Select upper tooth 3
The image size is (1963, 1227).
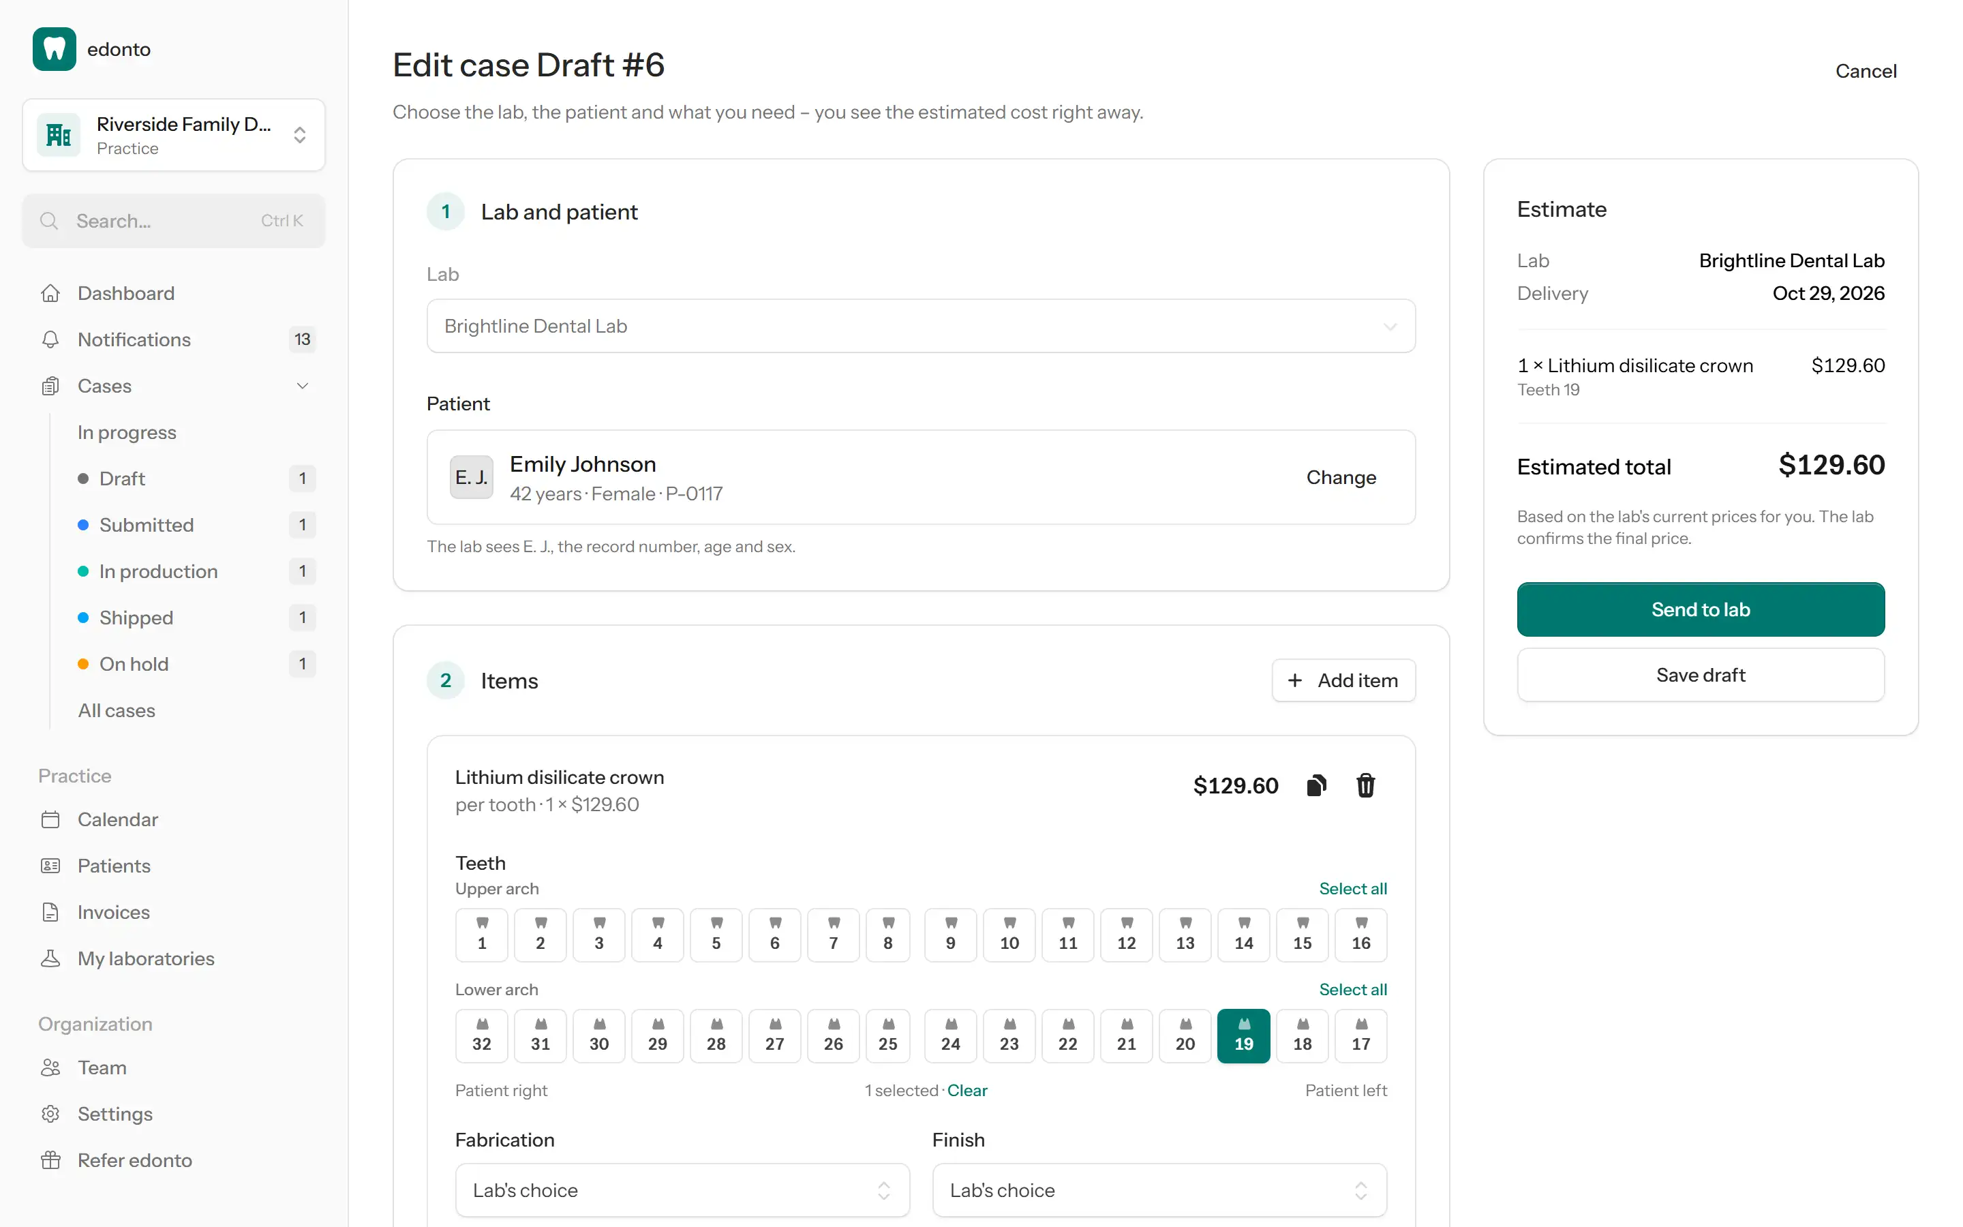[598, 935]
